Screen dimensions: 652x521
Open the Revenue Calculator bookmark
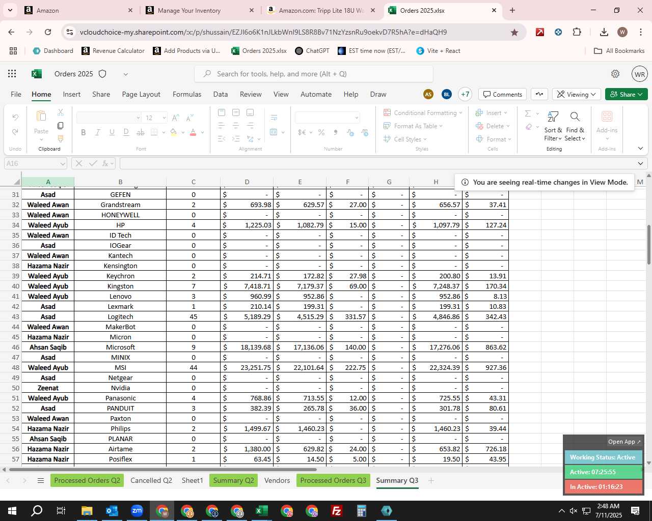pos(113,51)
